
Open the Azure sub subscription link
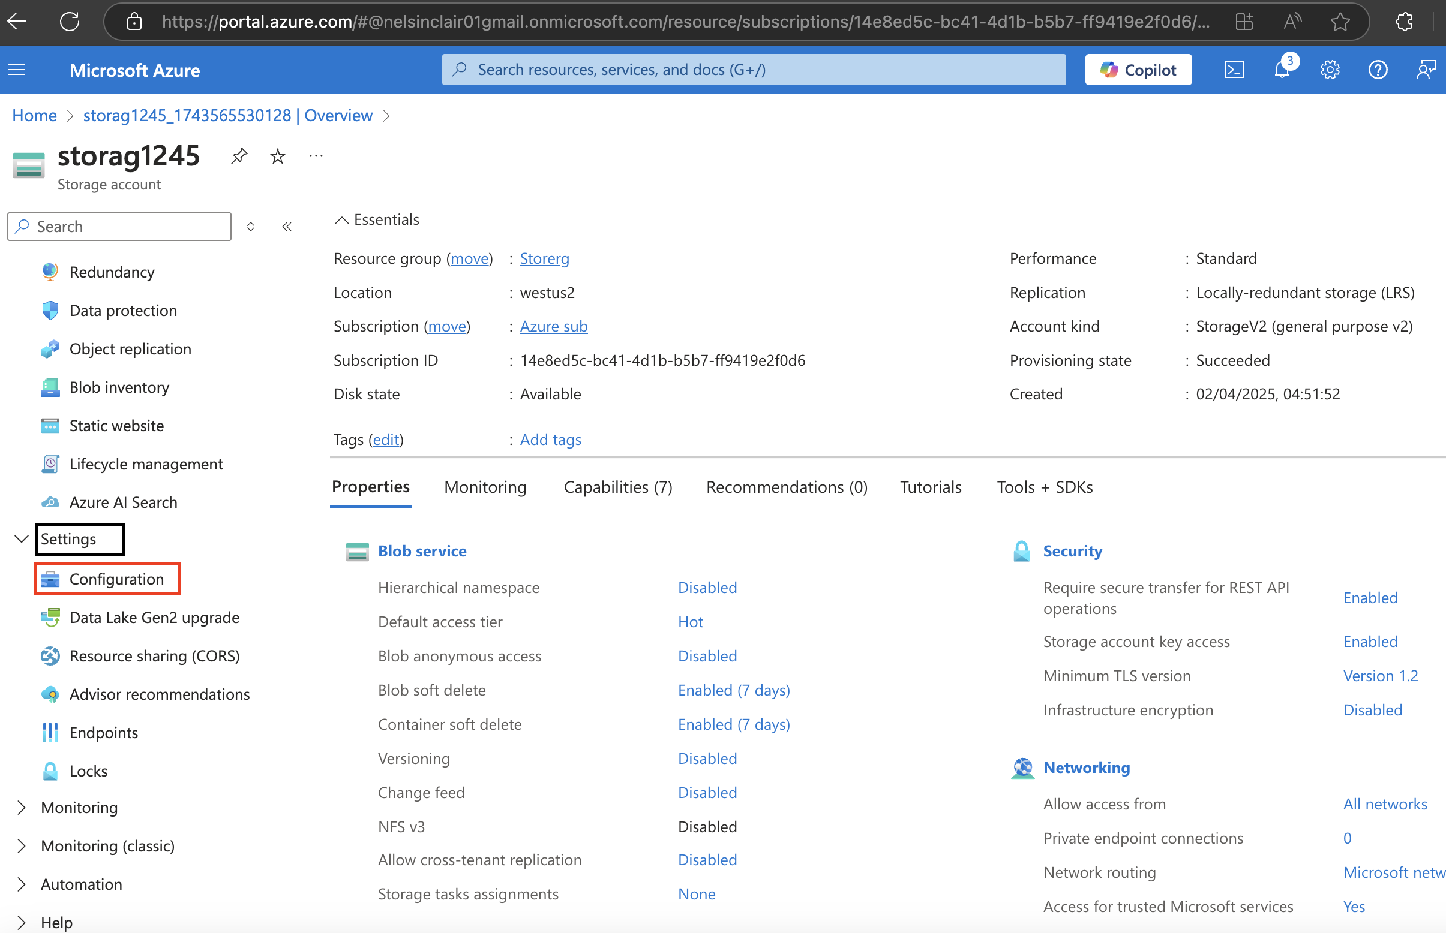click(554, 327)
